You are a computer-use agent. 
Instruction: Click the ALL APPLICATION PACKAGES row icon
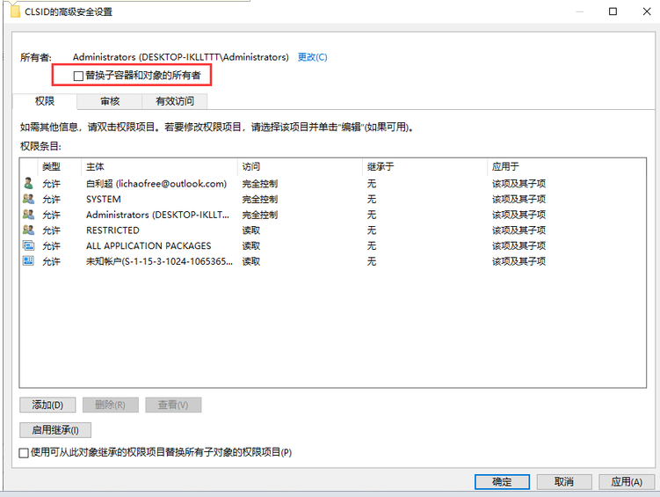28,245
